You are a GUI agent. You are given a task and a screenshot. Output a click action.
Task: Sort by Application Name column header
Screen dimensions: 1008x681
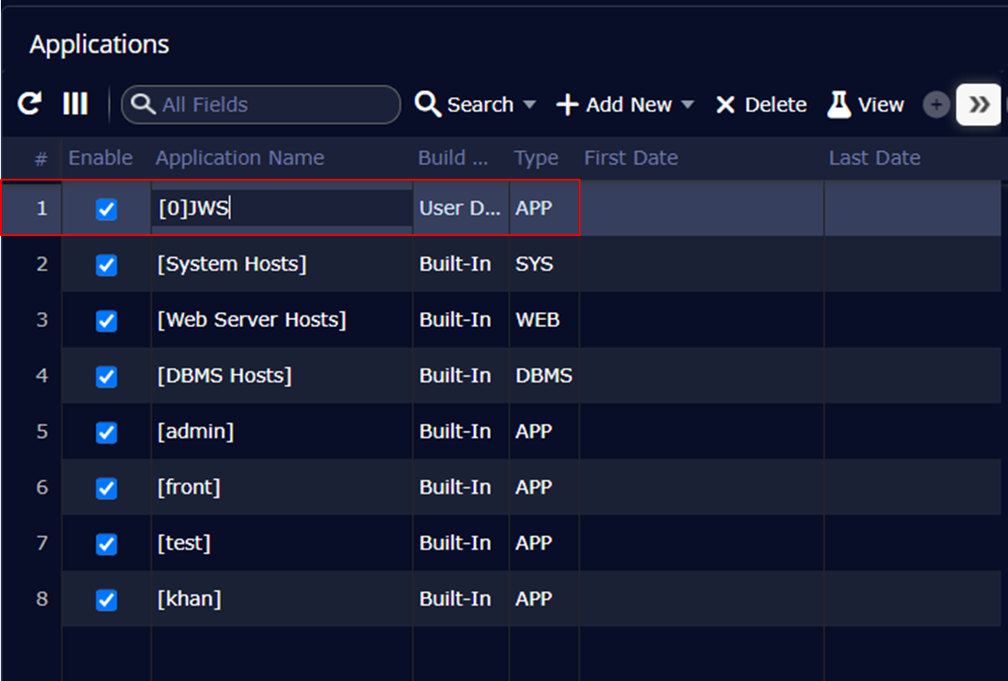pyautogui.click(x=240, y=158)
